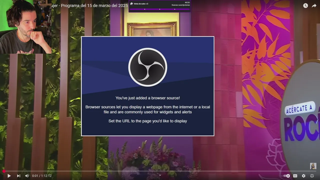Screen dimensions: 320x180
Task: Click the streamer webcam overlay
Action: click(x=26, y=27)
